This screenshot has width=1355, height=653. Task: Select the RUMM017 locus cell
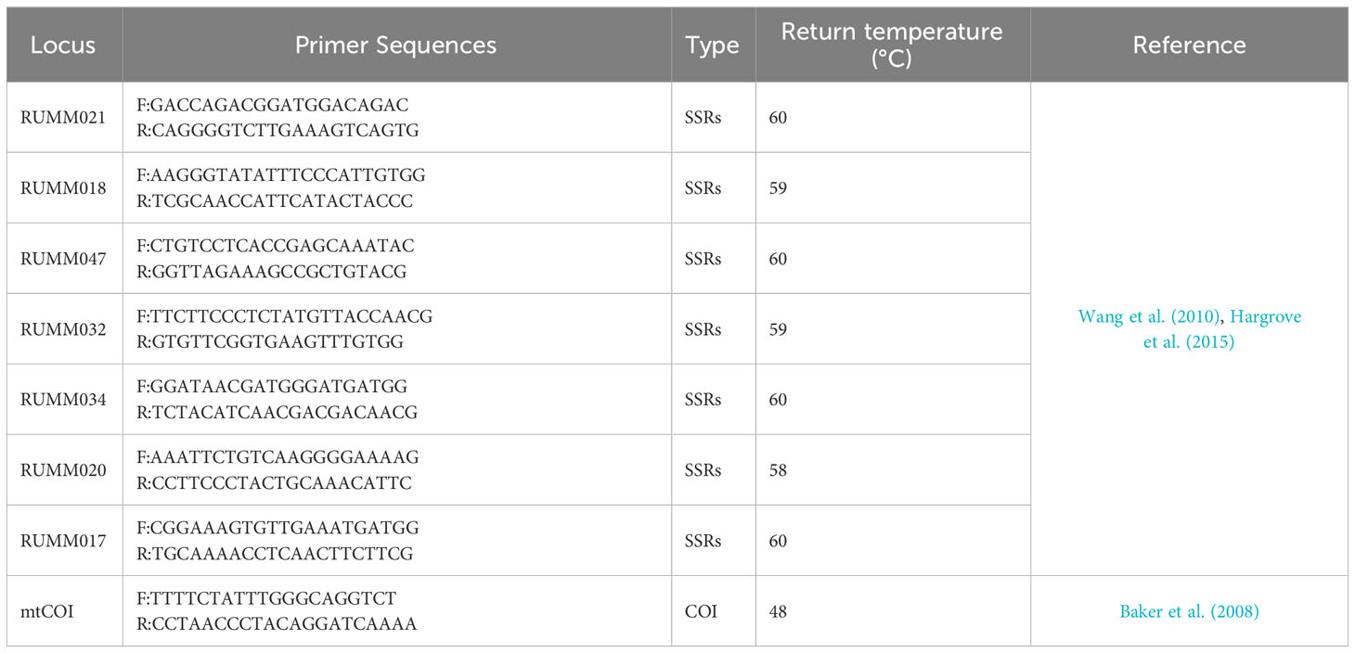point(64,541)
